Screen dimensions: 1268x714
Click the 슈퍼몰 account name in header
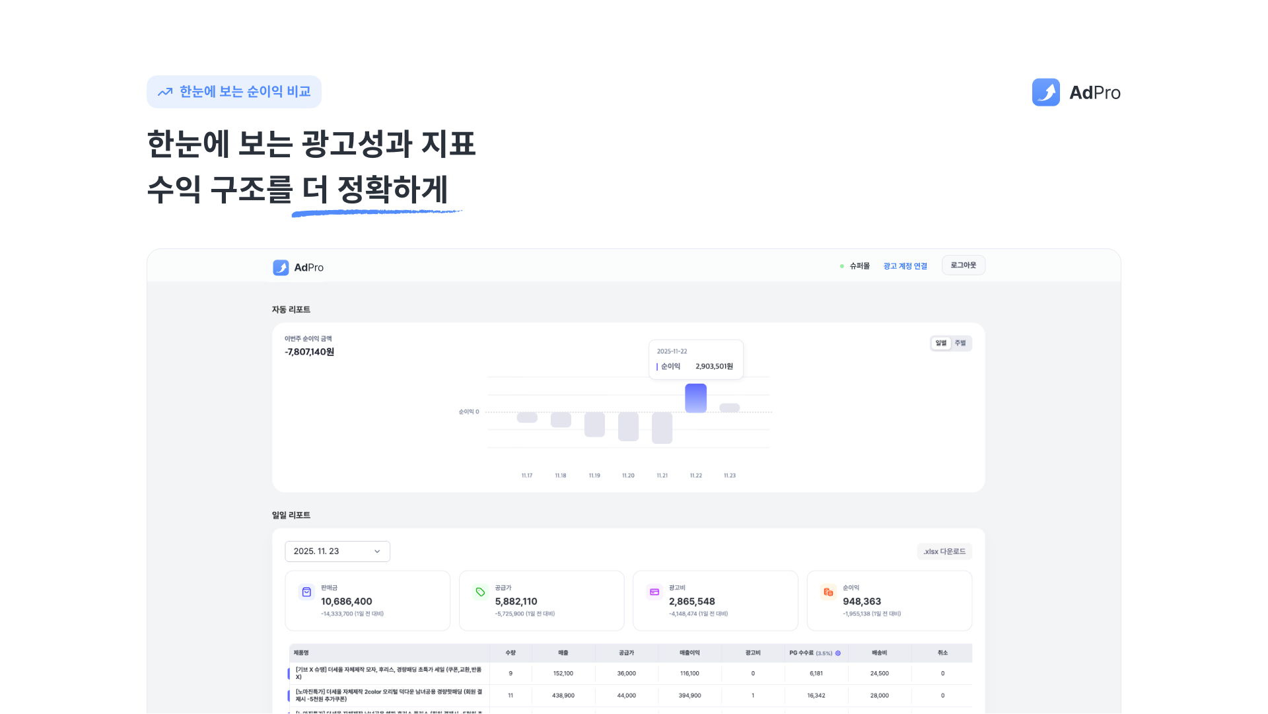coord(859,266)
